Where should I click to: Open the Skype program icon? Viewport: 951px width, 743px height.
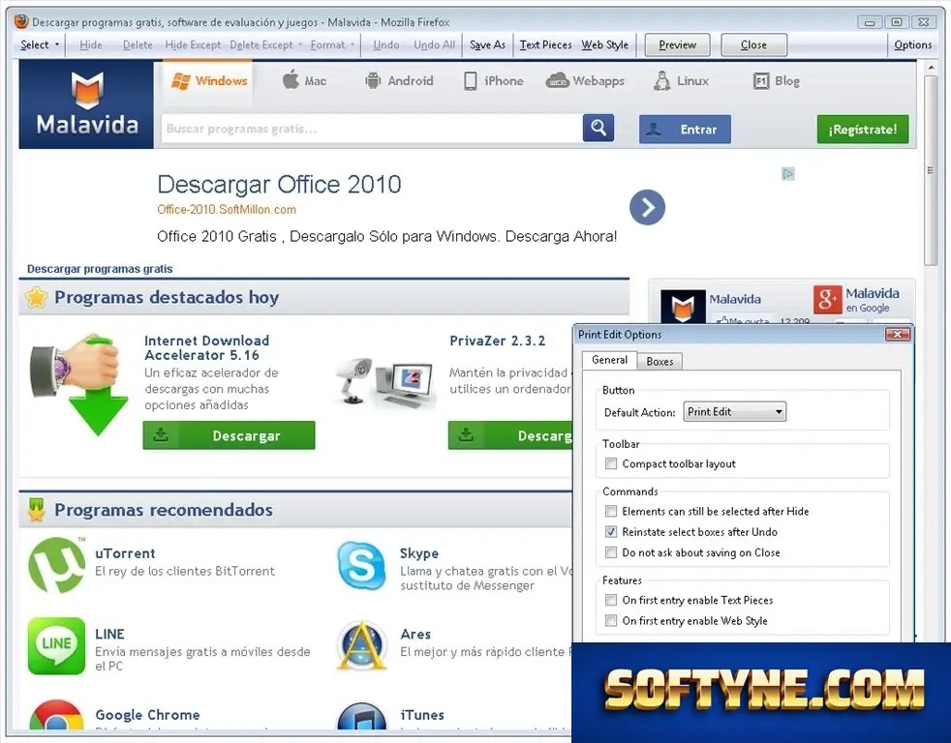(x=361, y=566)
